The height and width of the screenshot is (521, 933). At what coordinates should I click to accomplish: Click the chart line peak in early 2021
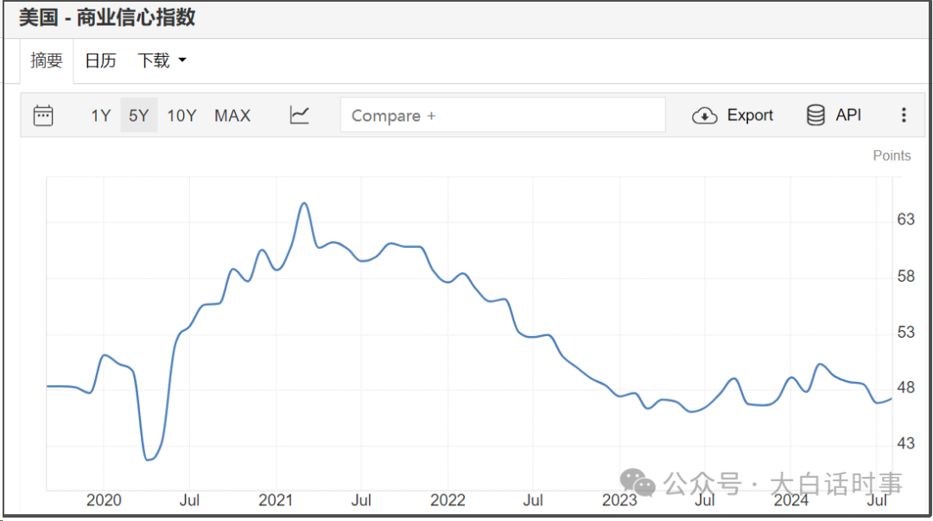click(304, 203)
